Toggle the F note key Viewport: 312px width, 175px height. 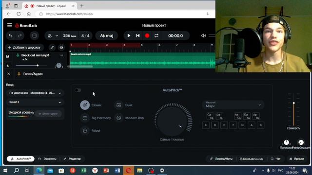tap(233, 125)
